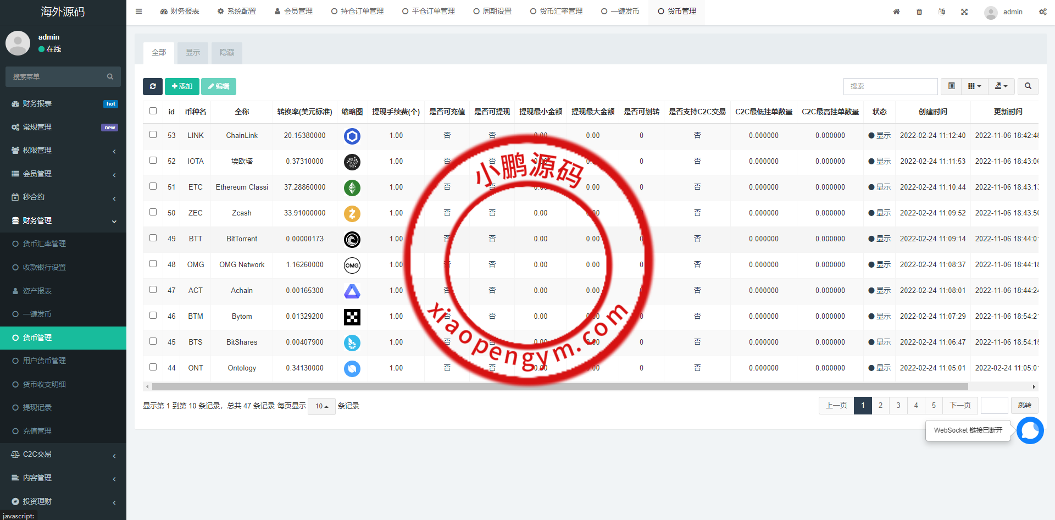Expand the C2C交易 sidebar menu

[63, 455]
